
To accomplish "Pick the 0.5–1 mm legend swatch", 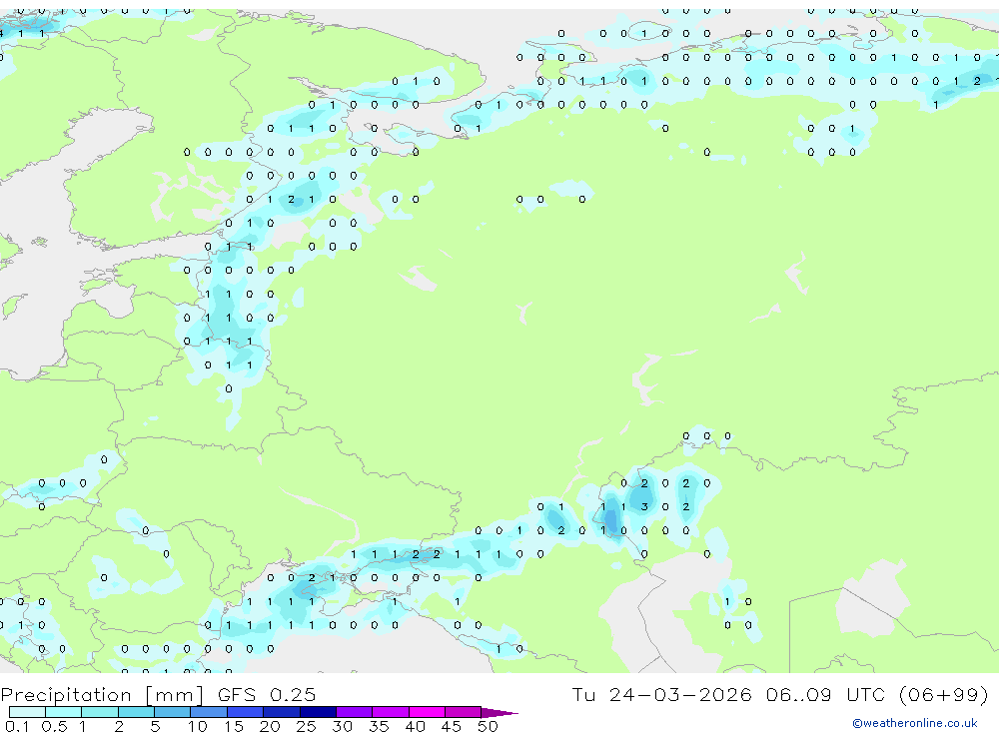I will tap(64, 712).
